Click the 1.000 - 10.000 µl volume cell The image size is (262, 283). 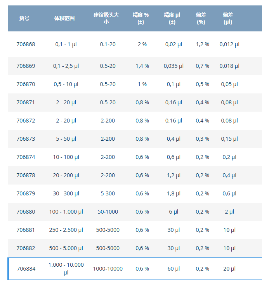(66, 269)
